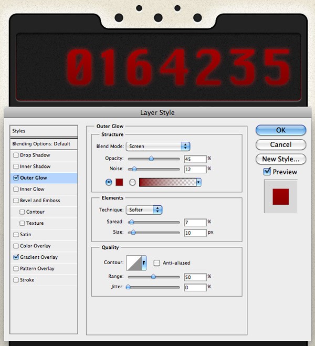This screenshot has width=315, height=346.
Task: Select the Satin style row
Action: (44, 235)
